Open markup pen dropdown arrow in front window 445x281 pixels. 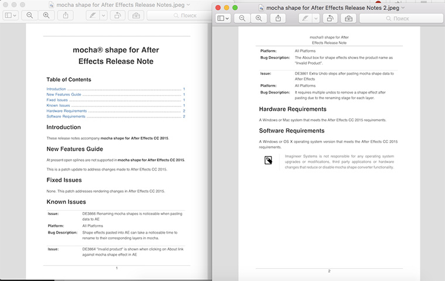click(x=316, y=19)
